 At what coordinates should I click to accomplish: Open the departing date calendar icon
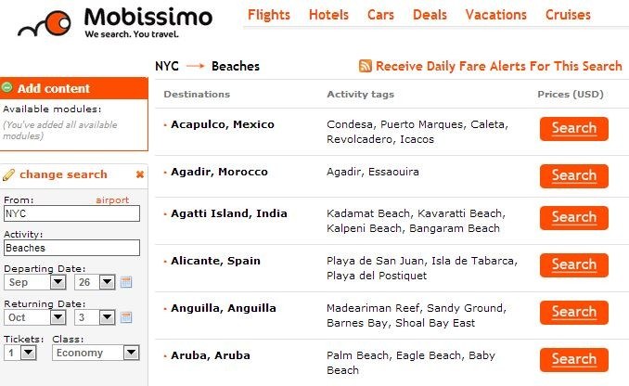[x=126, y=282]
